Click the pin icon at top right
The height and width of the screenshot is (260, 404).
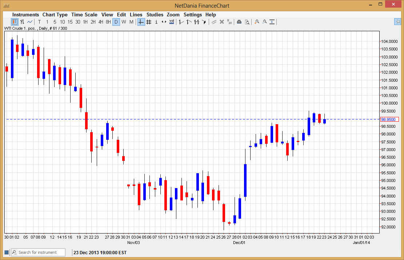(397, 22)
